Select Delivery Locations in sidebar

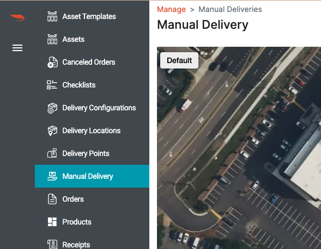(92, 130)
